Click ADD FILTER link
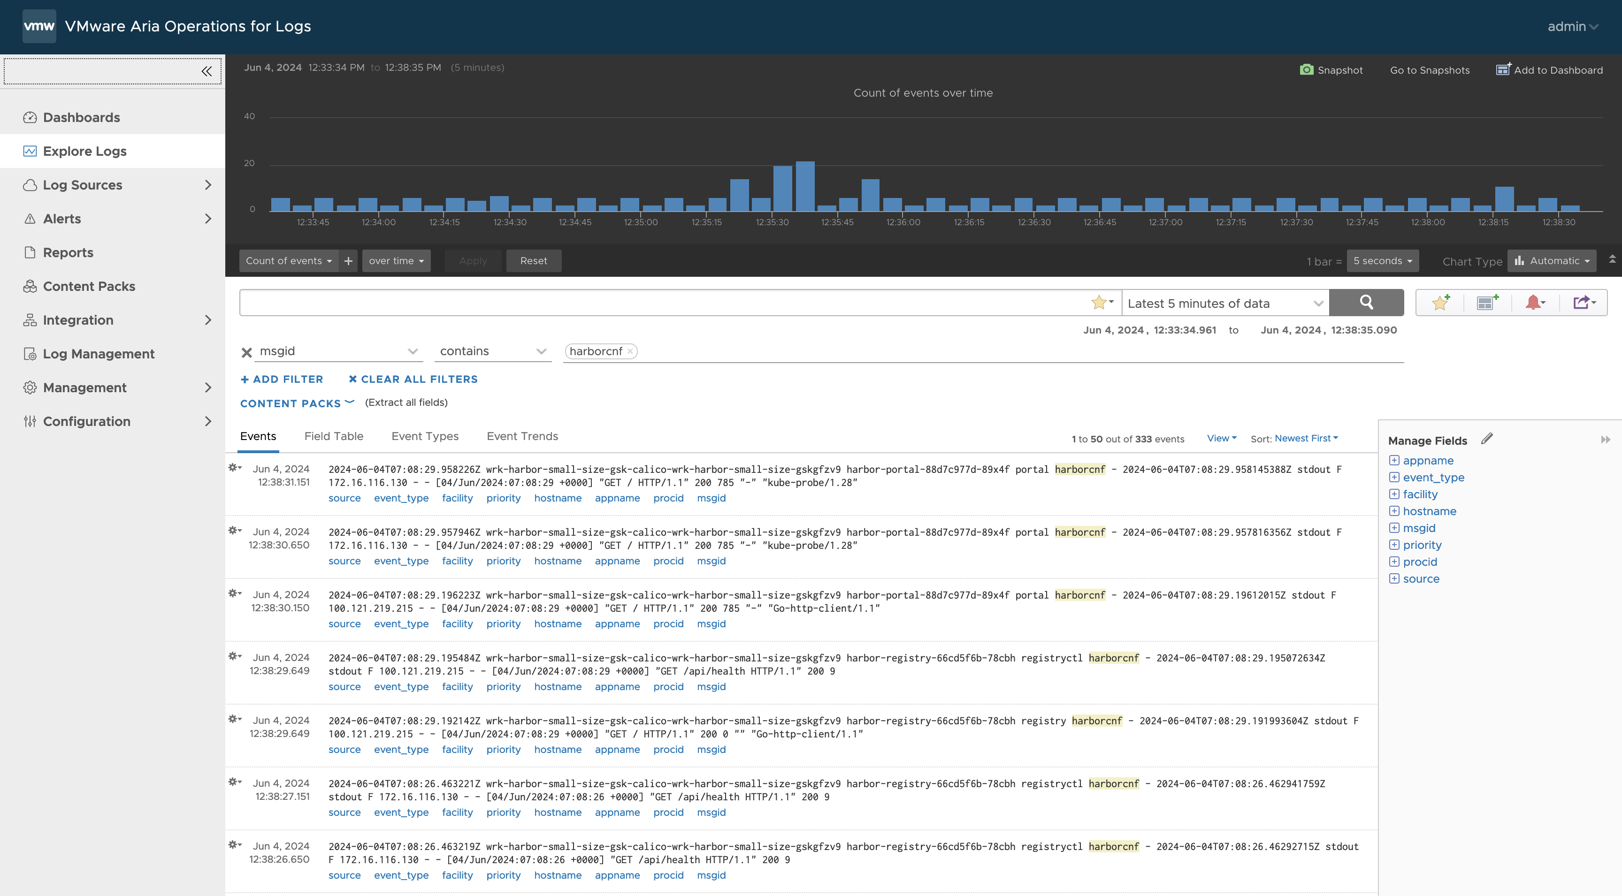The image size is (1622, 896). pyautogui.click(x=282, y=379)
